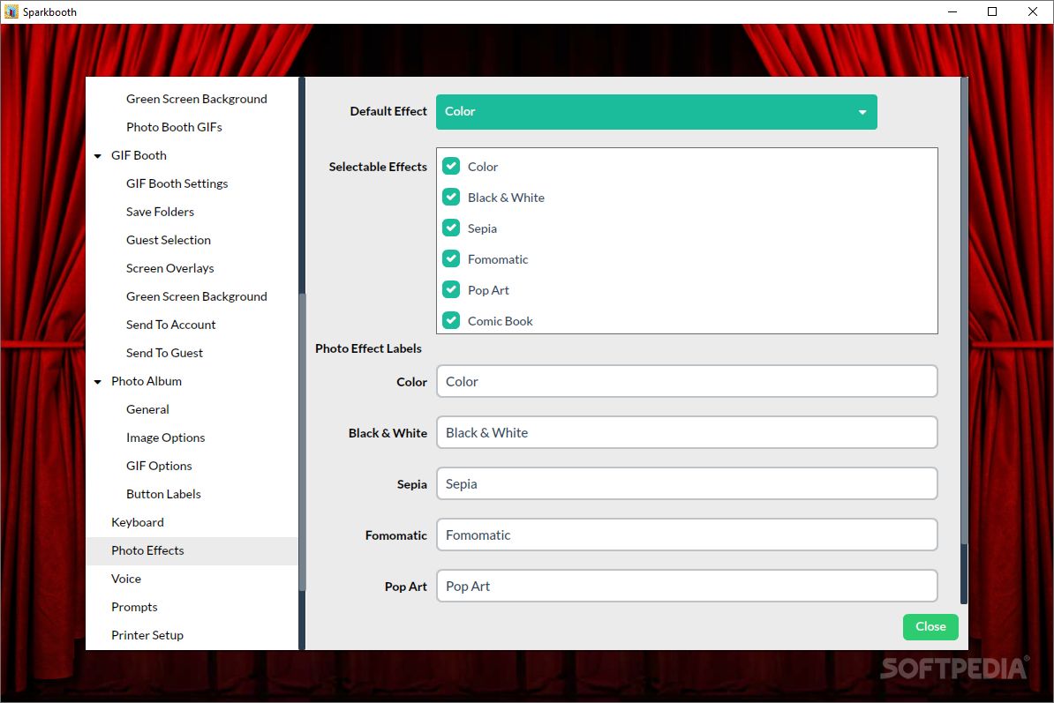The image size is (1054, 703).
Task: Open GIF Options settings
Action: [x=159, y=466]
